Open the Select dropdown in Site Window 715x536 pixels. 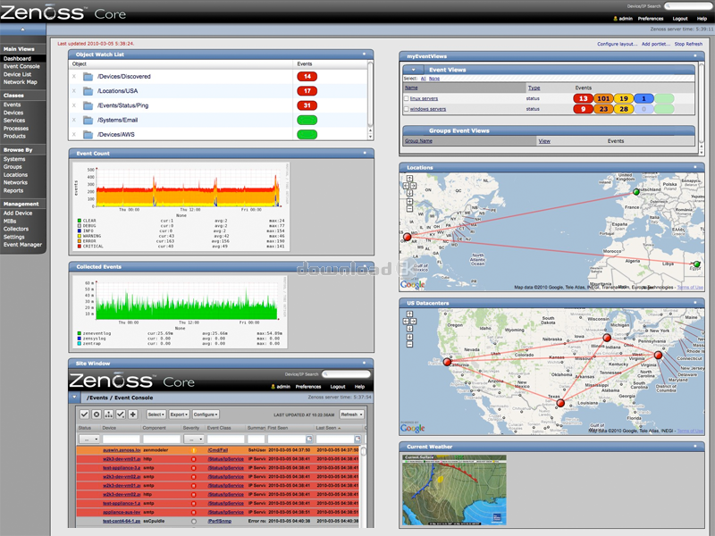pos(156,415)
